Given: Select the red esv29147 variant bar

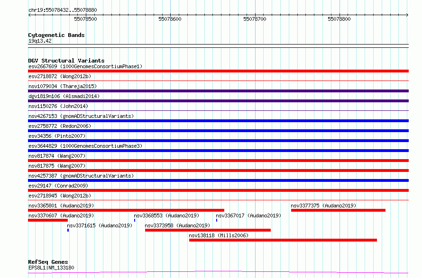Looking at the screenshot, I should 218,190.
